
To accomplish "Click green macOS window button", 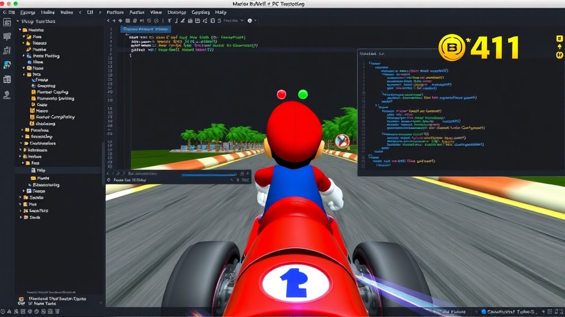I will (x=15, y=4).
